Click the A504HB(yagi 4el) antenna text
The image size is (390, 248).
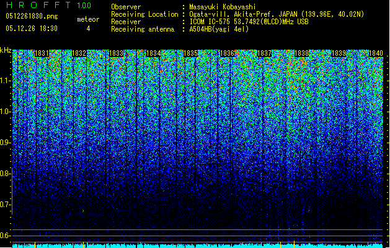[x=219, y=29]
